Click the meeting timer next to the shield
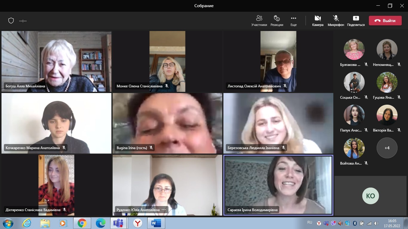Viewport: 408px width, 229px height. pyautogui.click(x=23, y=21)
